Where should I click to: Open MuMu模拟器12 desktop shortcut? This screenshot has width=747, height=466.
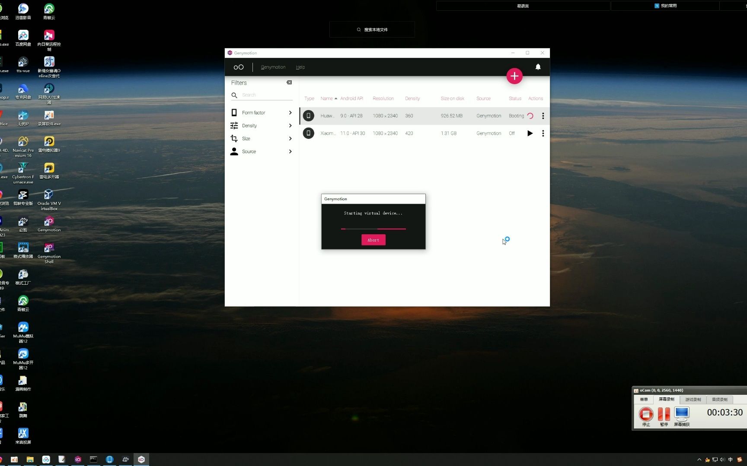pos(23,333)
